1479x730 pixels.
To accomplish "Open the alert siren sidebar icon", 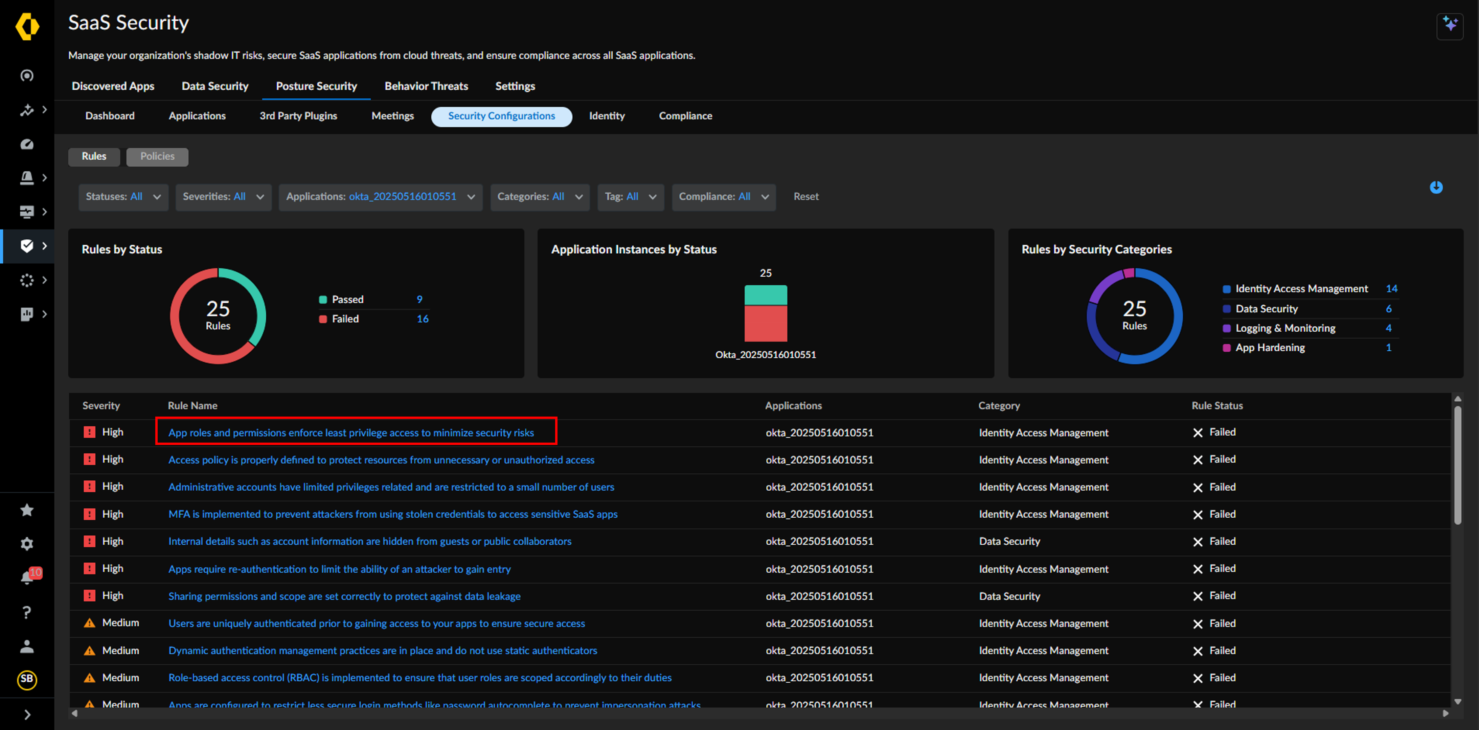I will pyautogui.click(x=27, y=178).
